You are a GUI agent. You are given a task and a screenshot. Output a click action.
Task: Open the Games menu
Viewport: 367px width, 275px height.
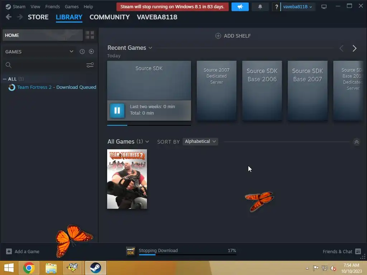tap(72, 6)
